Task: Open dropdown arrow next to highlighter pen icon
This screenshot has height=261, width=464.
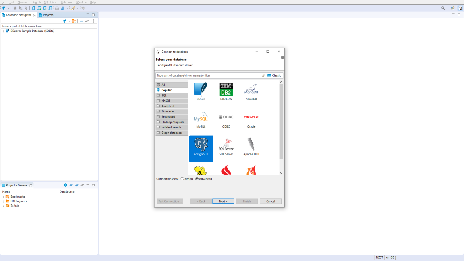Action: pos(77,8)
